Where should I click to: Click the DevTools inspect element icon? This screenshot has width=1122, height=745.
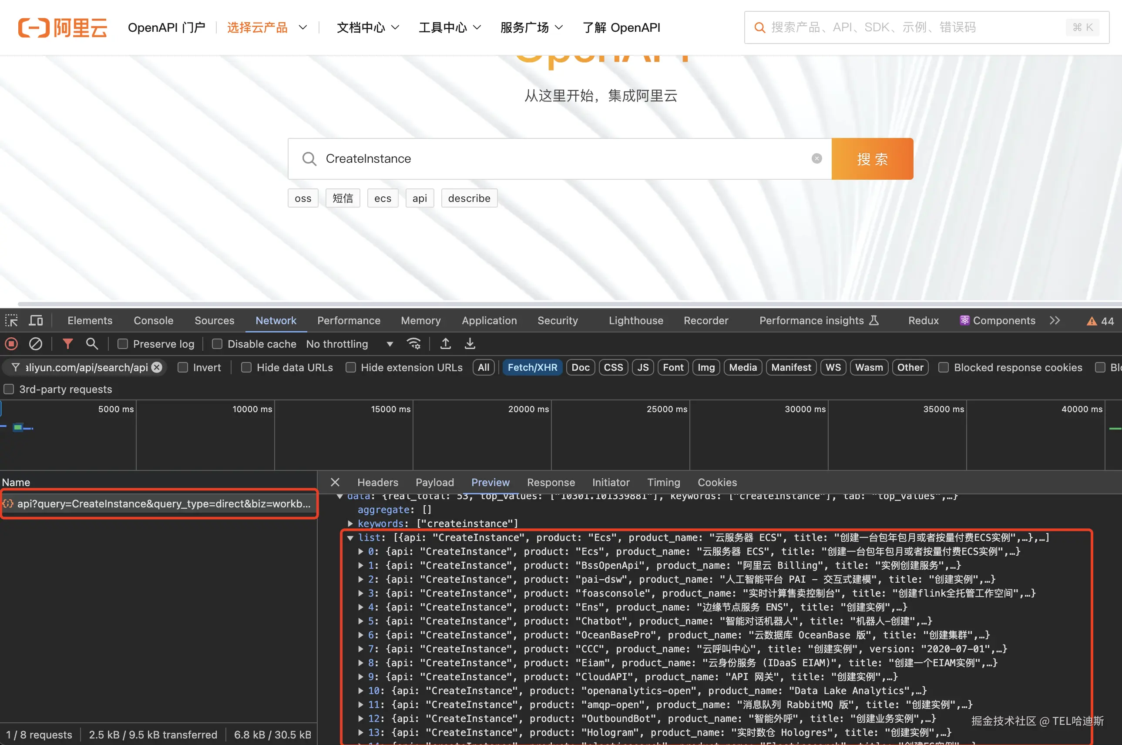tap(11, 321)
